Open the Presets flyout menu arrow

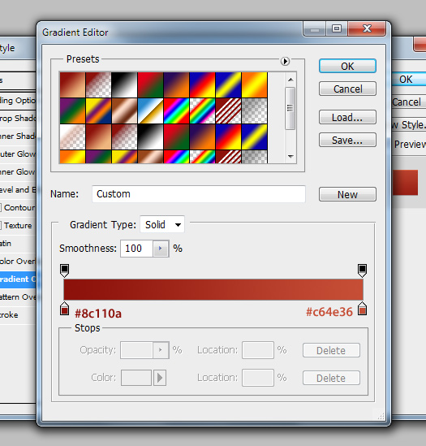tap(285, 61)
